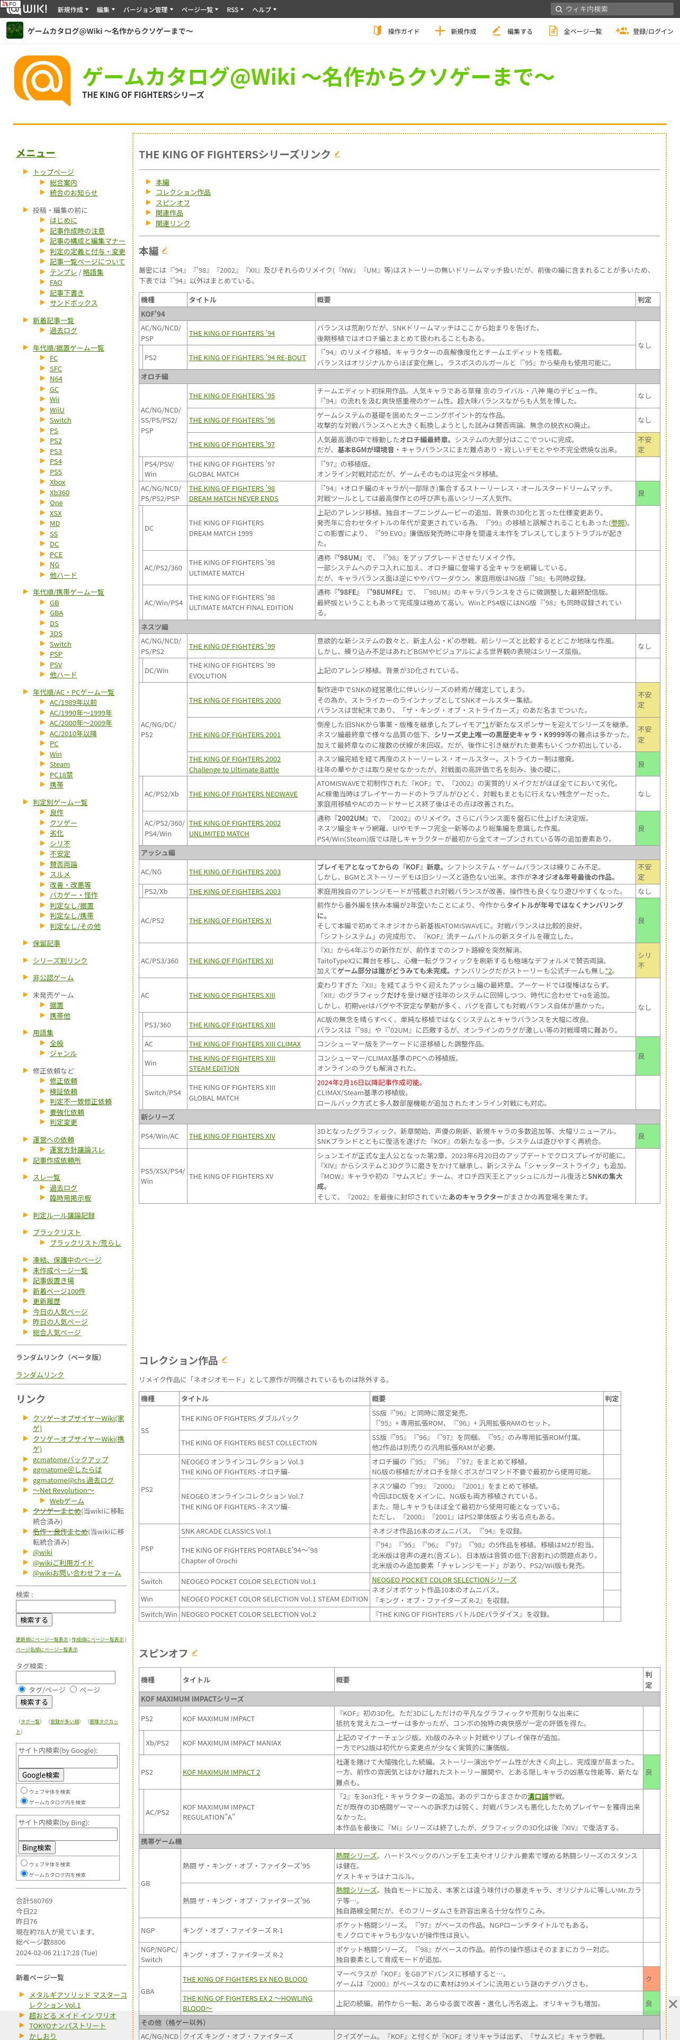The image size is (680, 2040).
Task: Jump to 本編 in contents list
Action: [x=162, y=182]
